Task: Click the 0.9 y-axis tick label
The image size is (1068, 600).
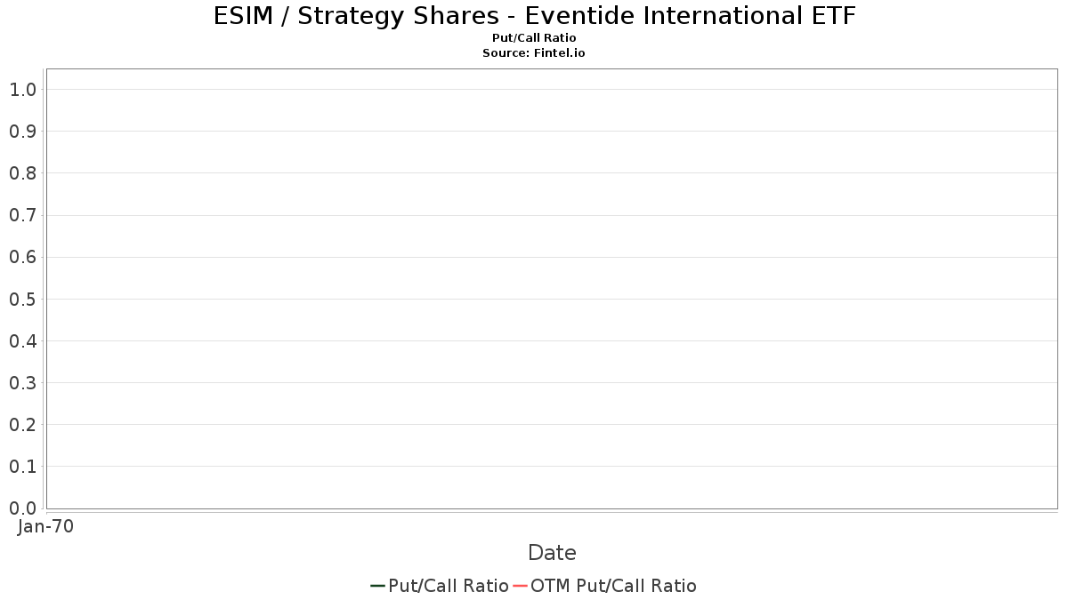Action: [22, 132]
